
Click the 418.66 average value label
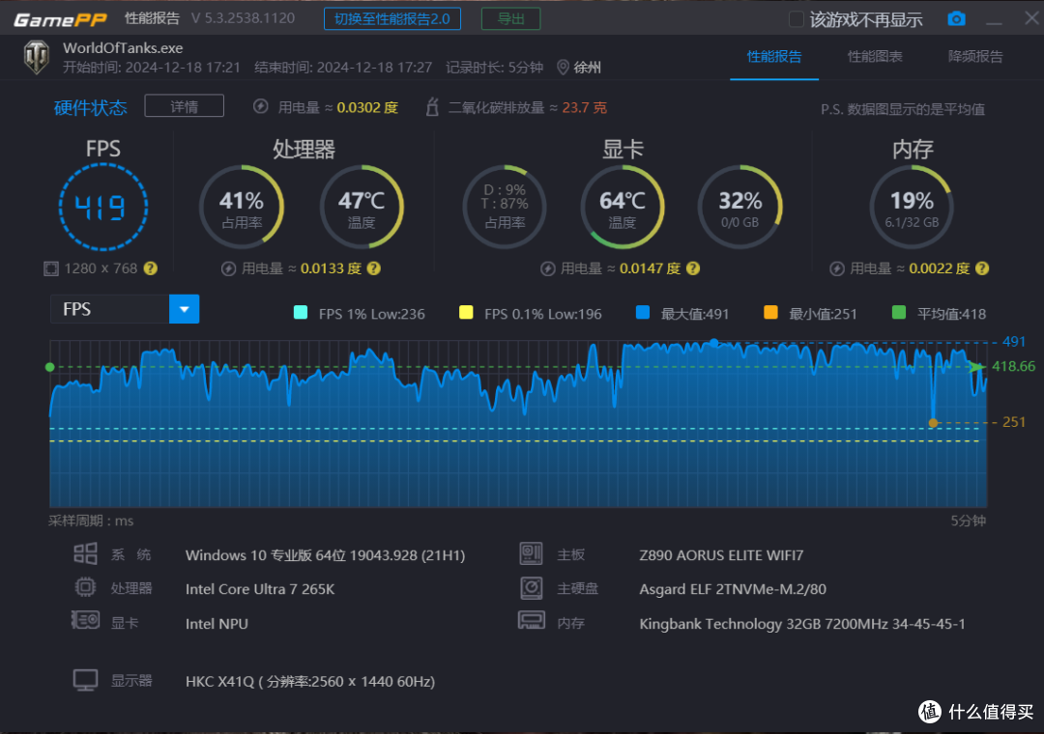point(1013,366)
